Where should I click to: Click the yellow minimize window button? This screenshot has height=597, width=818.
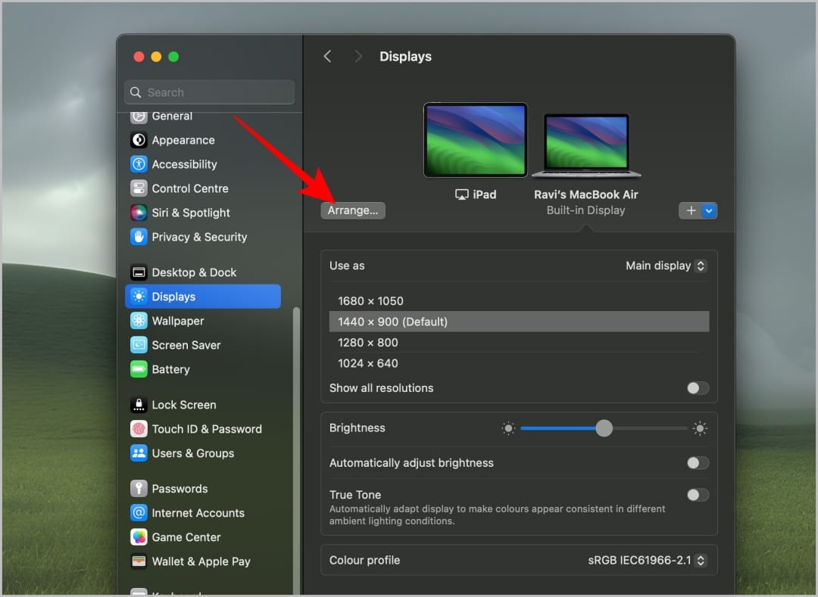pyautogui.click(x=156, y=56)
